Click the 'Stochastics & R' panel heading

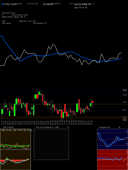pyautogui.click(x=104, y=127)
